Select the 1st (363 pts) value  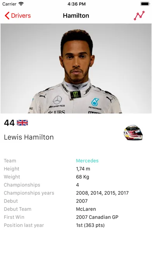coord(90,225)
